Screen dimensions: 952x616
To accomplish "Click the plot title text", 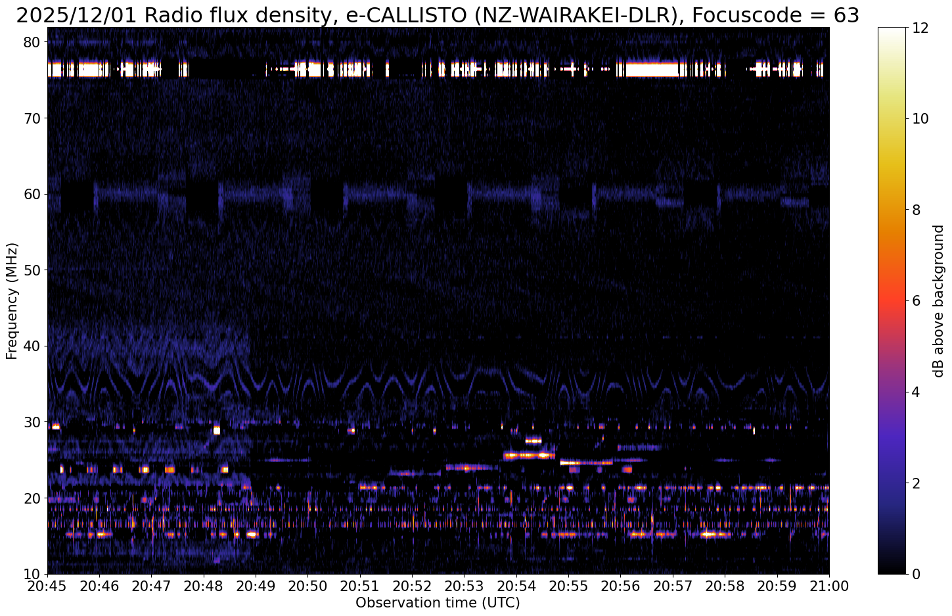I will click(438, 14).
